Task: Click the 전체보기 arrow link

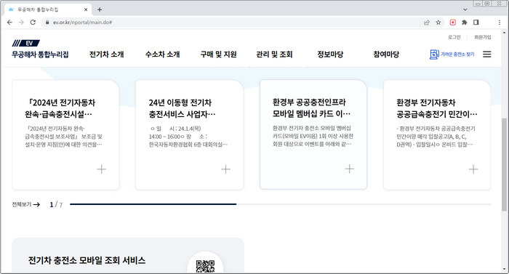Action: 26,204
